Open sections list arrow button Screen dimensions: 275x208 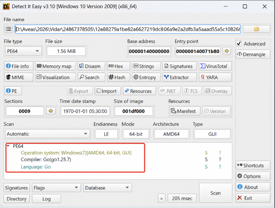pyautogui.click(x=51, y=111)
